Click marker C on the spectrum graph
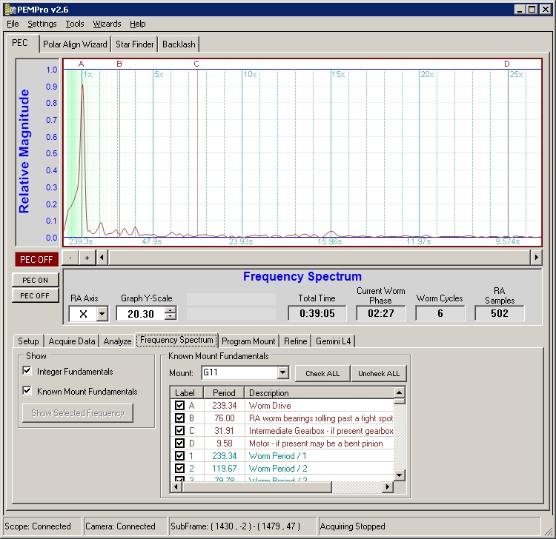556x539 pixels. point(196,64)
